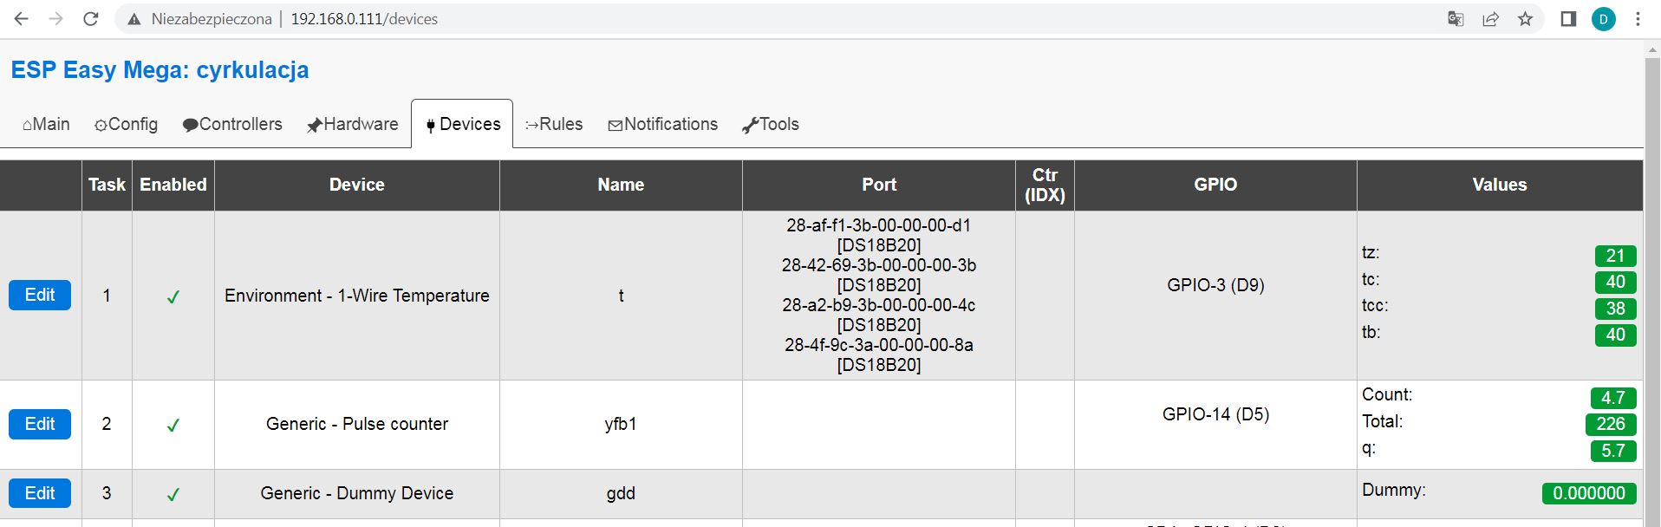Click the share page icon
The width and height of the screenshot is (1661, 527).
coord(1490,19)
